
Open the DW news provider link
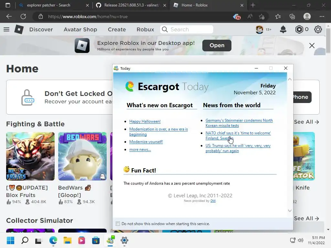coord(213,201)
